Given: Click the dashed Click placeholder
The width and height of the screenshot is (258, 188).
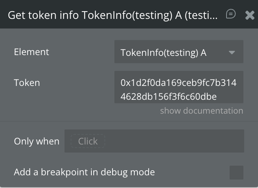Looking at the screenshot, I should click(x=88, y=141).
